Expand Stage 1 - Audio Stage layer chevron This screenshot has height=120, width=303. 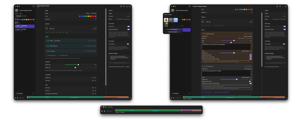pyautogui.click(x=46, y=41)
